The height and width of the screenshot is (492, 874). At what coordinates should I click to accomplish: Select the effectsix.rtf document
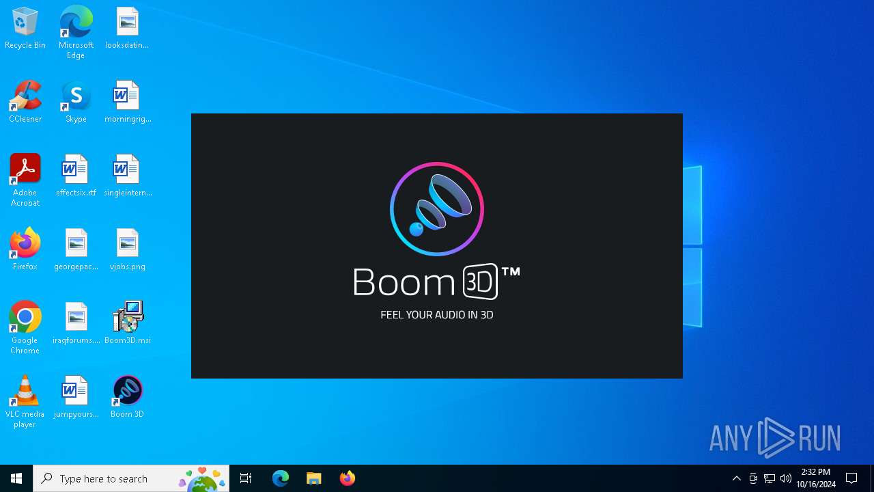pyautogui.click(x=76, y=176)
